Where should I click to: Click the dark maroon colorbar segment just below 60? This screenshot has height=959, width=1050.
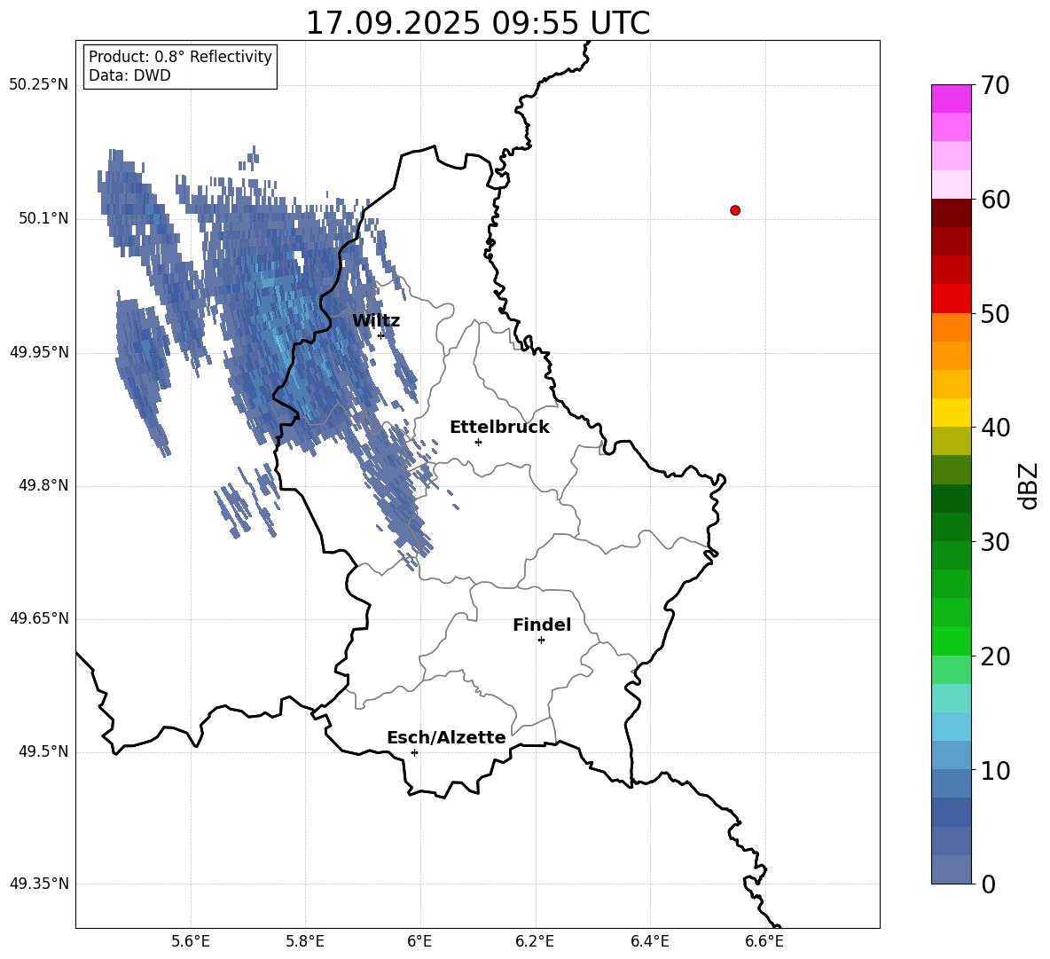pos(951,213)
